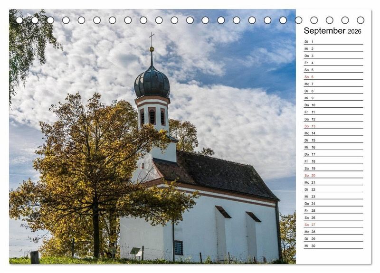Click the September 2026 month heading

(332, 31)
